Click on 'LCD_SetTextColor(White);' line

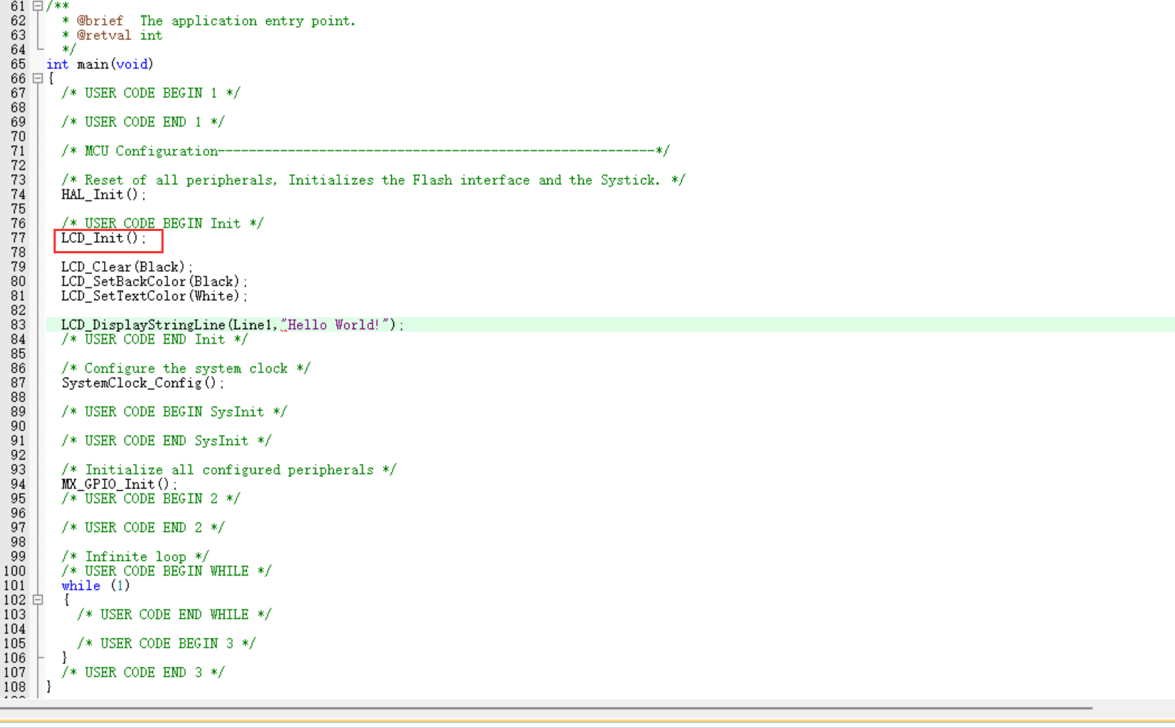click(x=154, y=296)
